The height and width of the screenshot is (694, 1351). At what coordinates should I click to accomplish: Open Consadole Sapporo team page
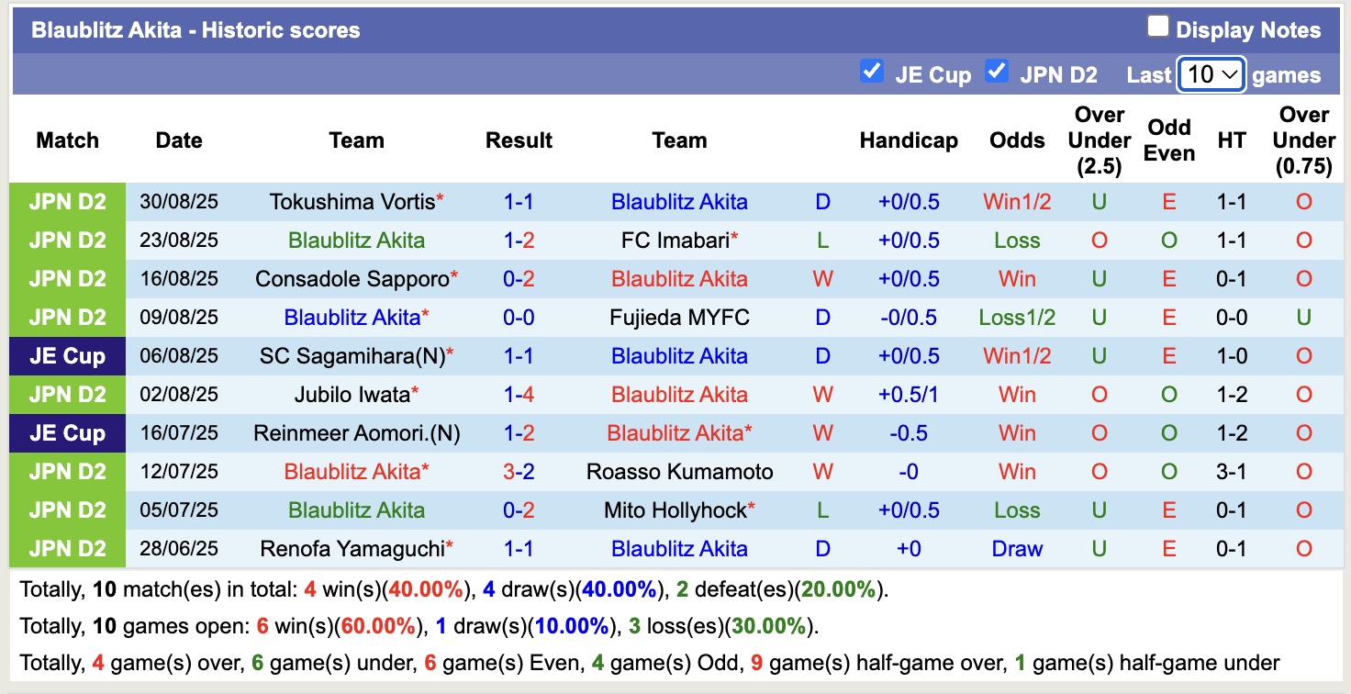click(x=352, y=279)
